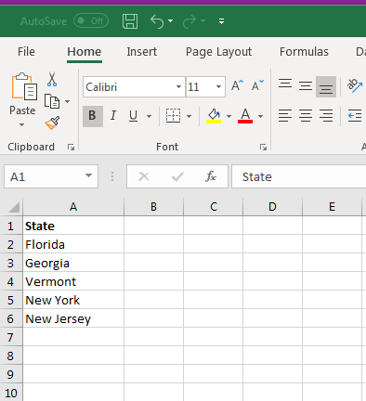
Task: Click the formula bar containing State
Action: (299, 176)
